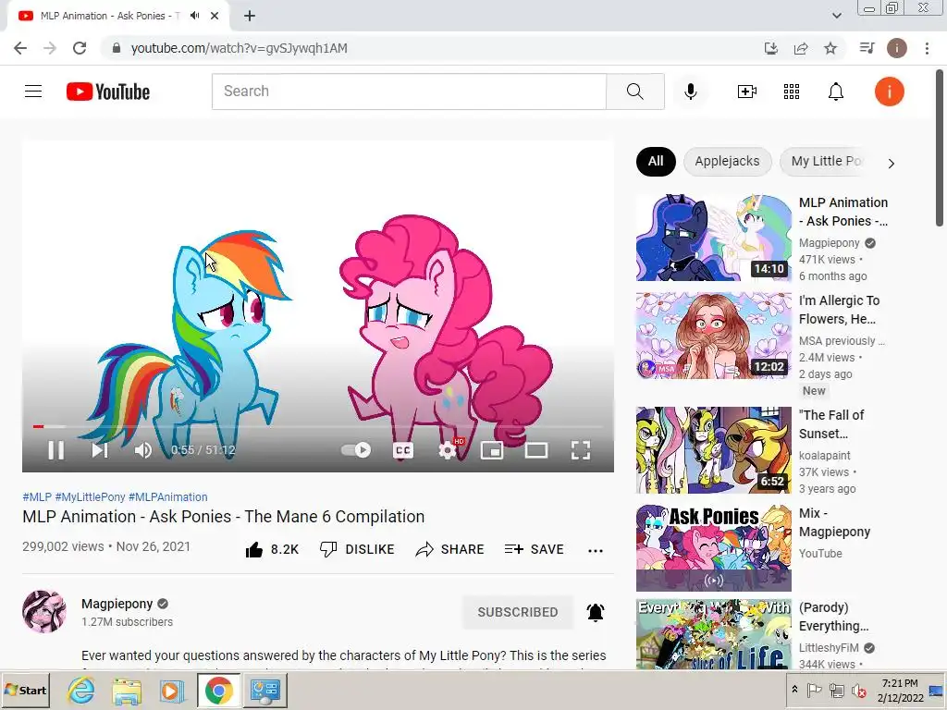
Task: Go forward in browser history
Action: coord(50,48)
